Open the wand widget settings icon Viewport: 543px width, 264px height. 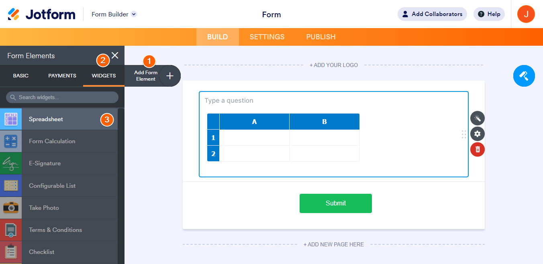point(478,118)
